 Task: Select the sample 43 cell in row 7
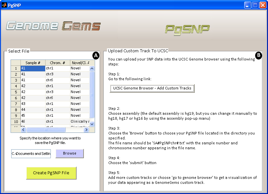tap(33, 104)
